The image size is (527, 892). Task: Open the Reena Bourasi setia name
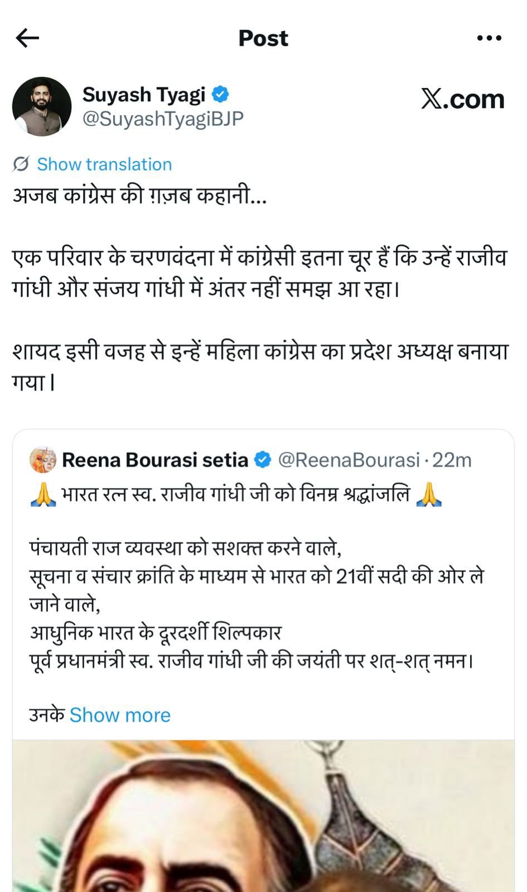click(155, 460)
